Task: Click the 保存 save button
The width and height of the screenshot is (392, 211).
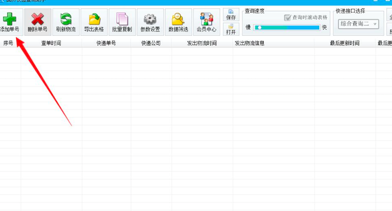Action: click(x=231, y=15)
